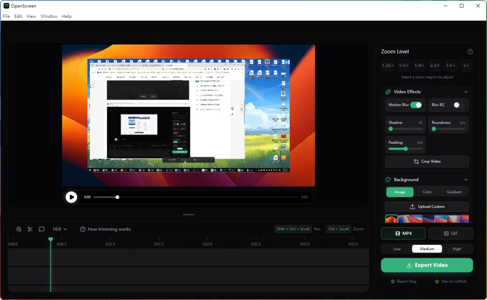Switch to the Gradient background tab

454,192
